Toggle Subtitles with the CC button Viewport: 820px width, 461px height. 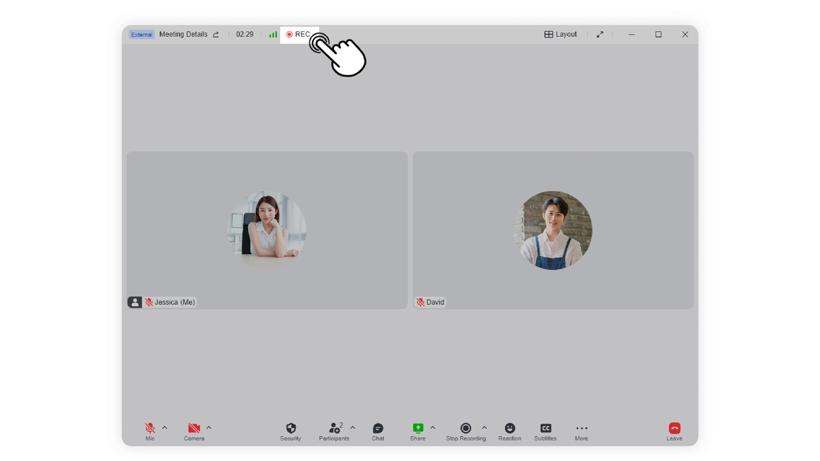[545, 428]
